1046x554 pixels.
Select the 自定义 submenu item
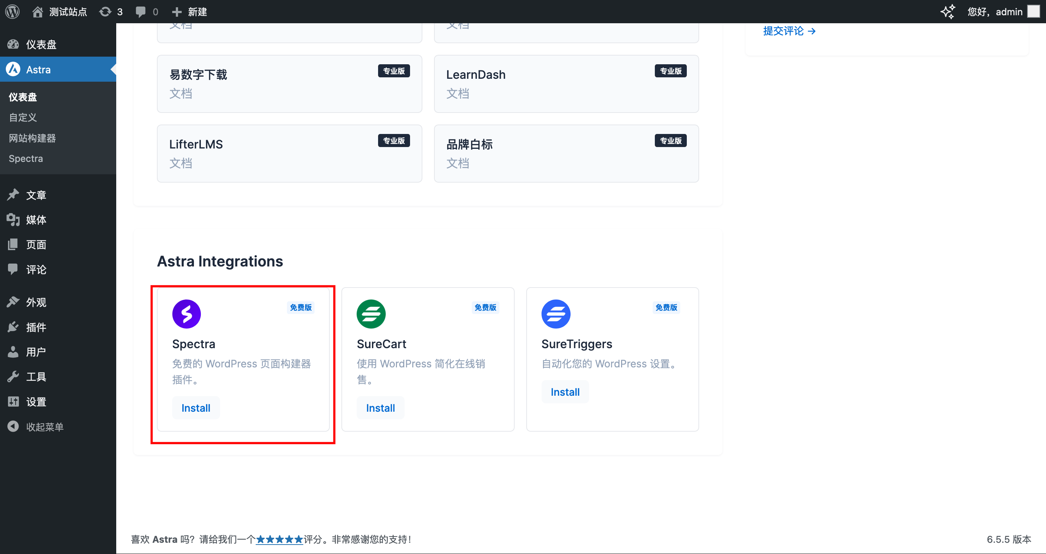tap(23, 117)
